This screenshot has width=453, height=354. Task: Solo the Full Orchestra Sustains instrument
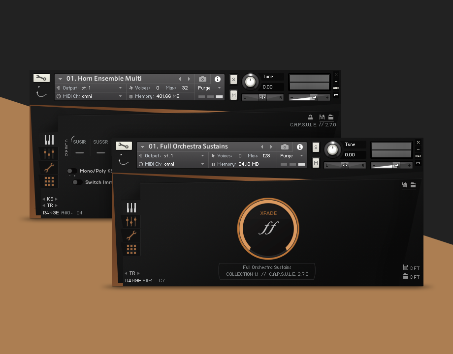pos(316,147)
